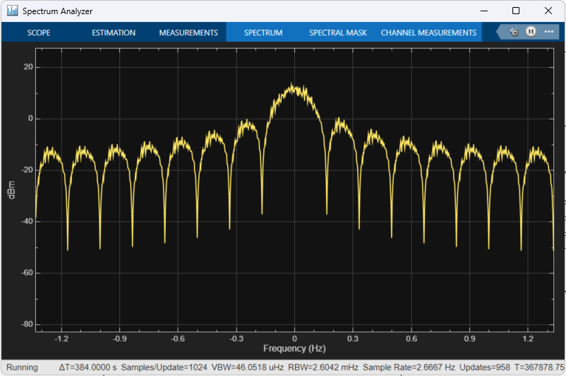Click the Spectrum Analyzer app icon
Image resolution: width=566 pixels, height=376 pixels.
12,11
